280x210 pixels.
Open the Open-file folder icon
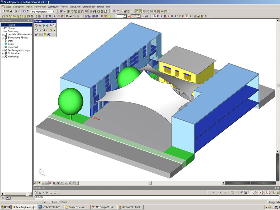[x=7, y=11]
